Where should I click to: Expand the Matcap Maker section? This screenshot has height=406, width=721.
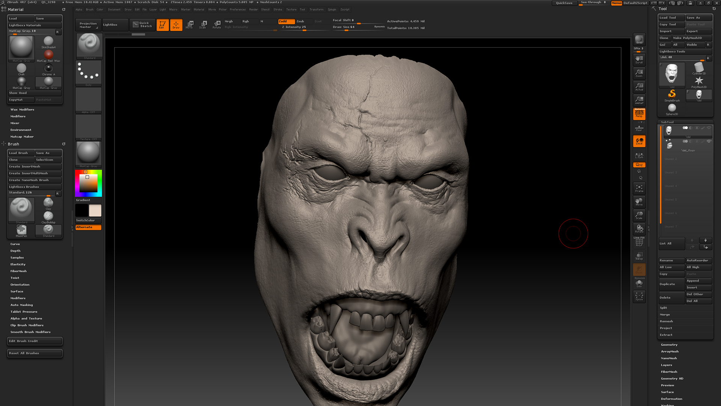click(x=22, y=136)
